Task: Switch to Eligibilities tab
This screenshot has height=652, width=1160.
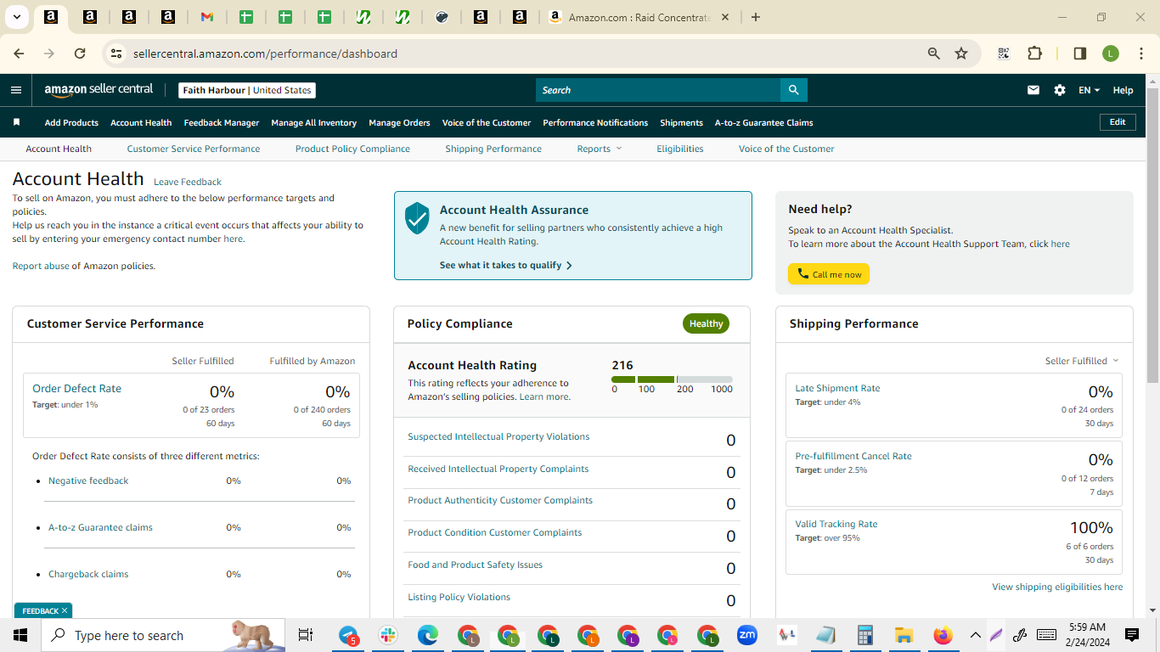Action: (x=680, y=149)
